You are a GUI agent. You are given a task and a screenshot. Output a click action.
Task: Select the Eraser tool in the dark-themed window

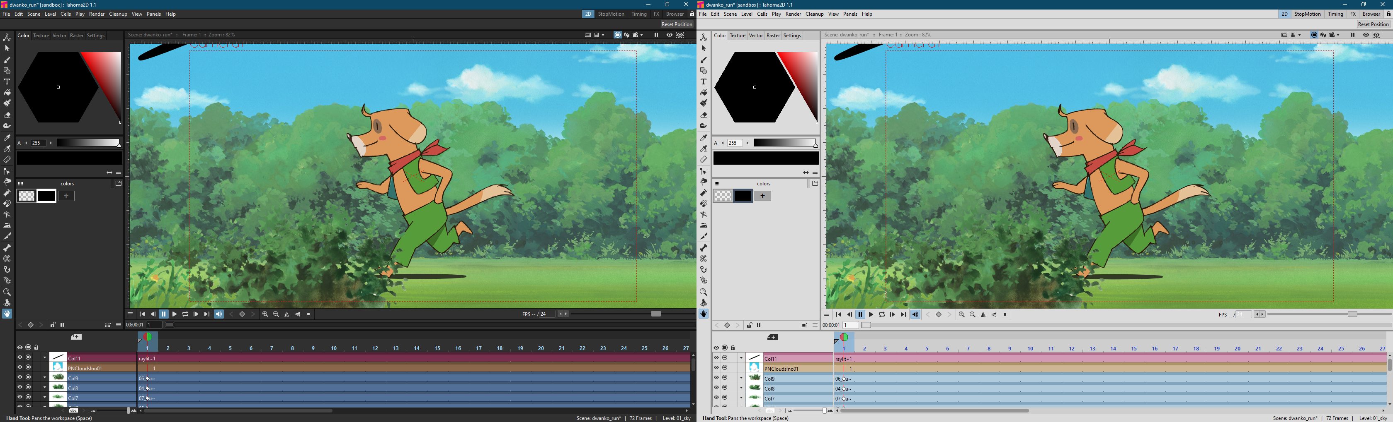point(7,115)
